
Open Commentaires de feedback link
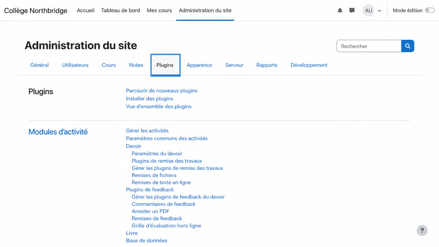coord(164,204)
